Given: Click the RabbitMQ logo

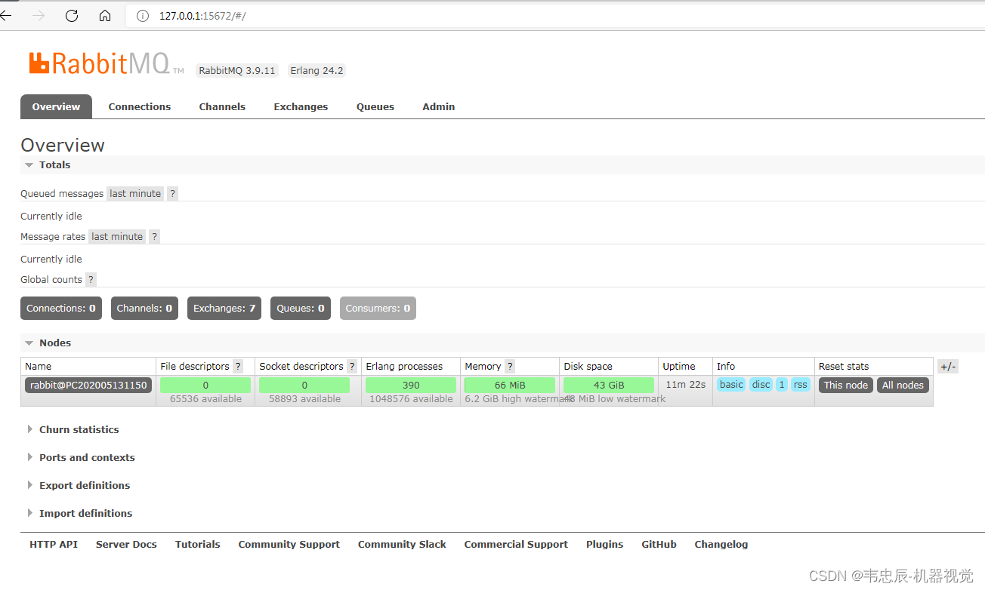Looking at the screenshot, I should point(107,63).
